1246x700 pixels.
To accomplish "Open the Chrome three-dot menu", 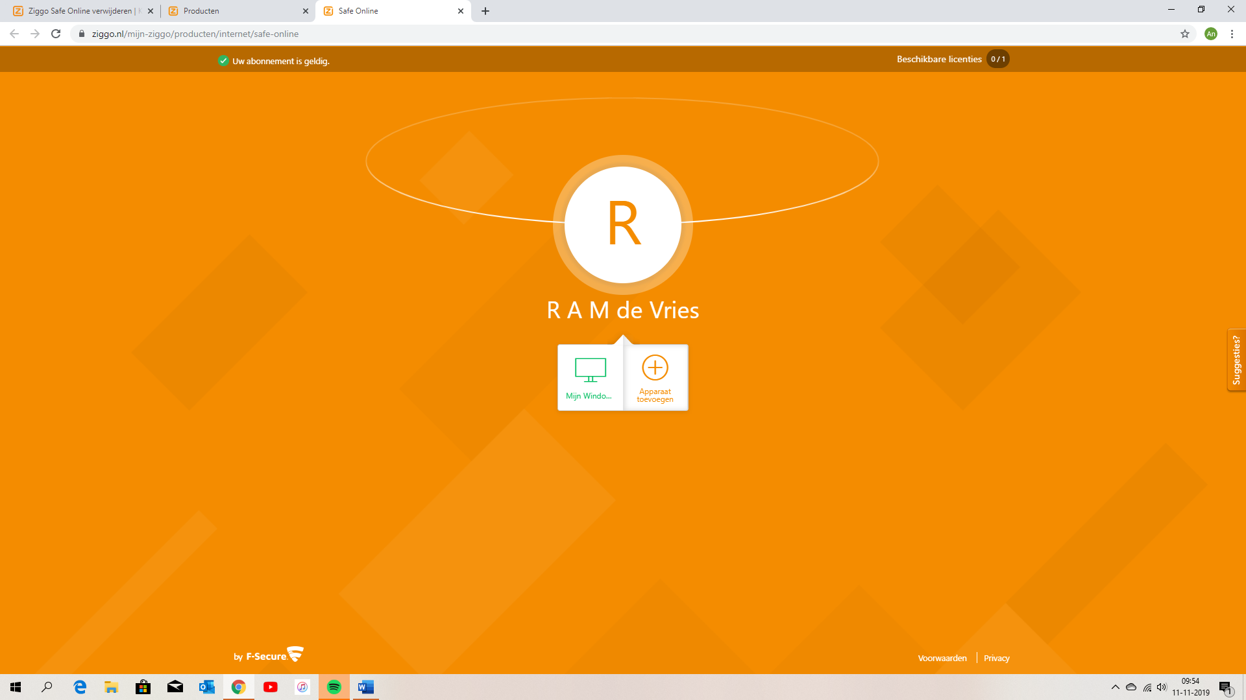I will coord(1232,34).
